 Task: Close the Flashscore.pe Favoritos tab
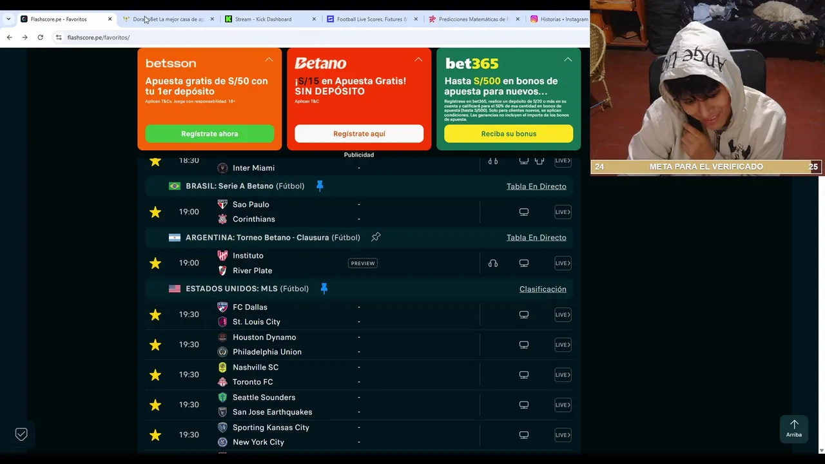pos(110,19)
